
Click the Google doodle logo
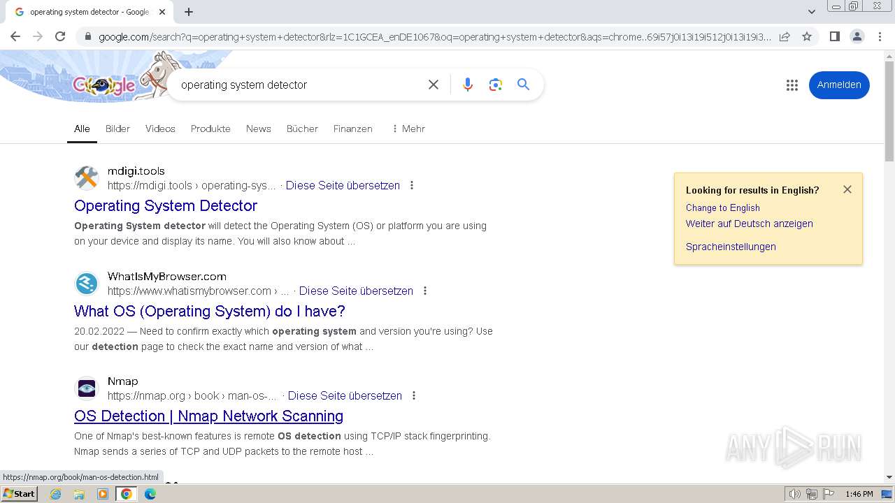tap(105, 85)
